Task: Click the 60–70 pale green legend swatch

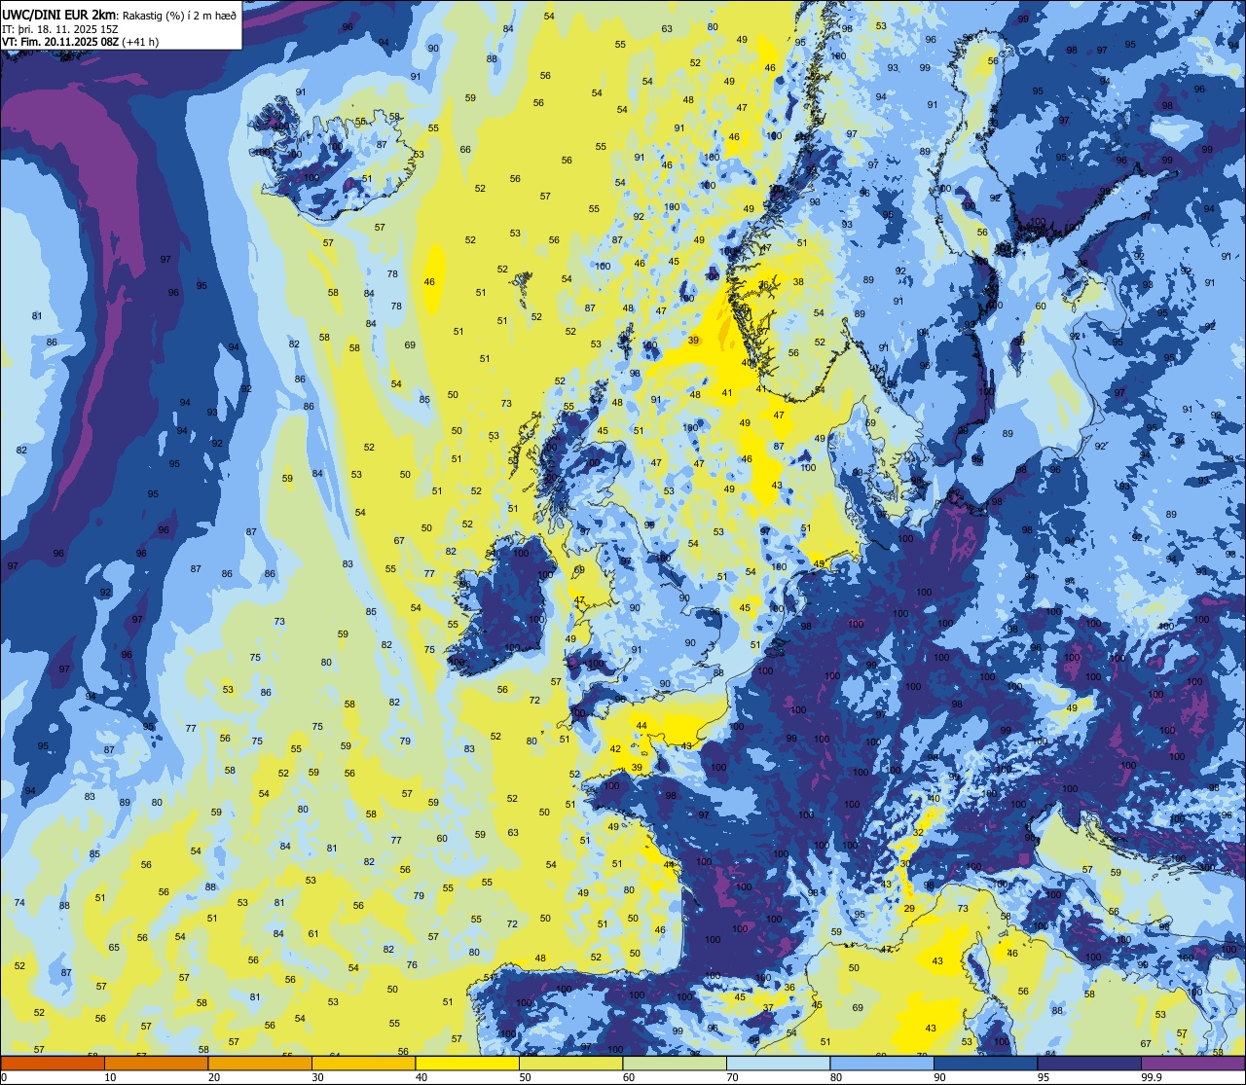Action: 675,1063
